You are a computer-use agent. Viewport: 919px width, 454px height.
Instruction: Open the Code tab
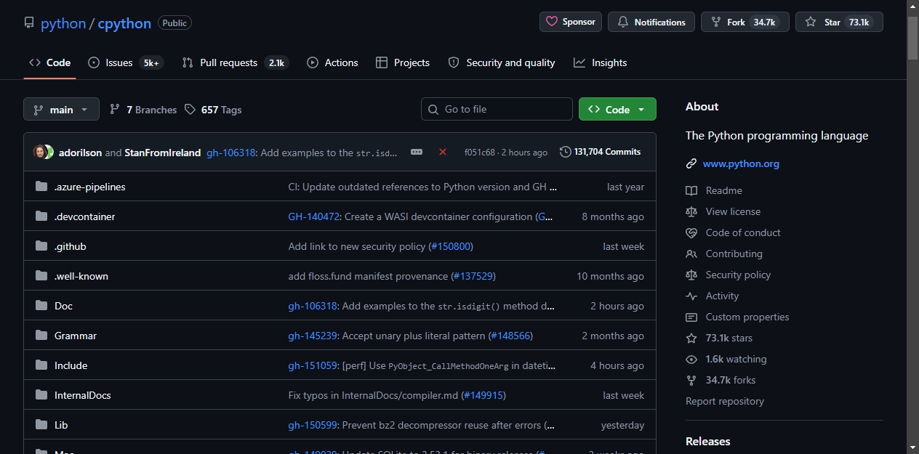[49, 62]
